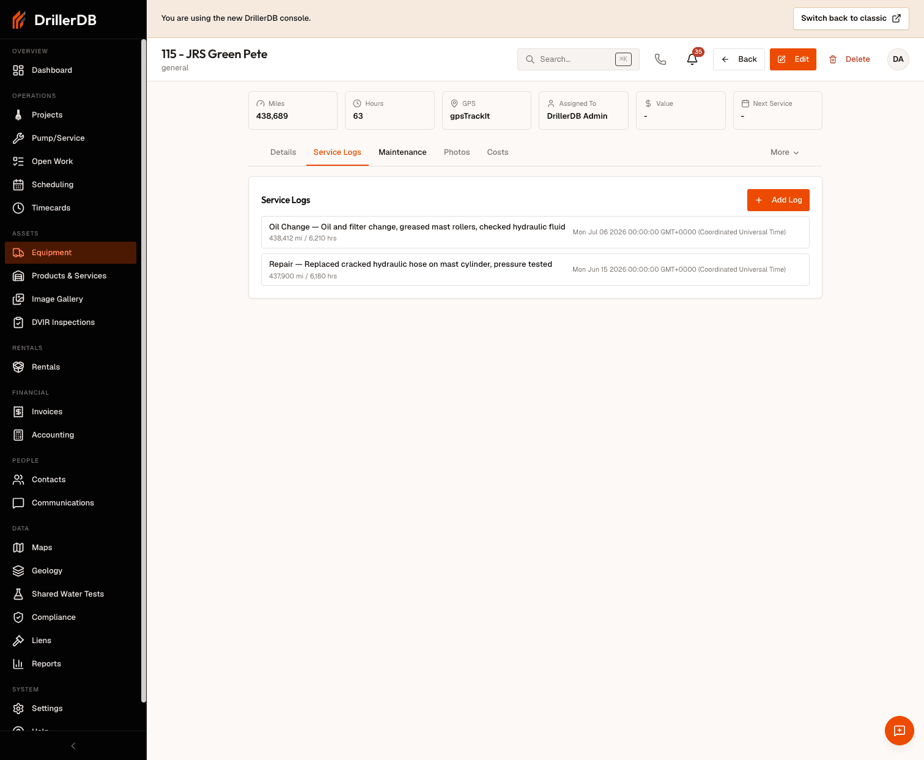Open the Costs tab
Screen dimensions: 924x760
coord(498,152)
